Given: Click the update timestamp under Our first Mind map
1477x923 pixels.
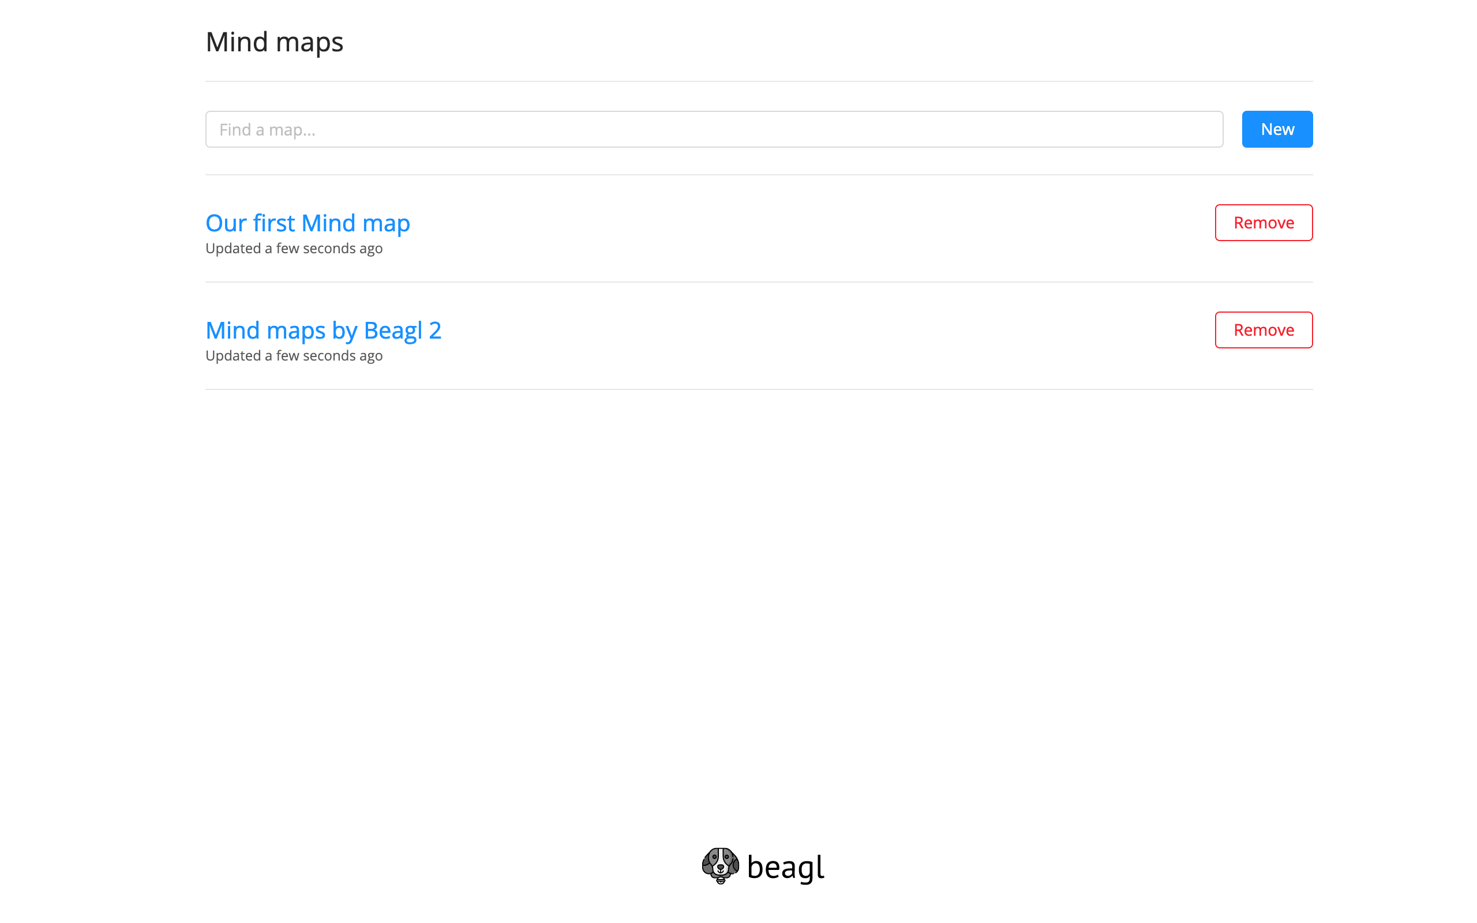Looking at the screenshot, I should coord(294,249).
